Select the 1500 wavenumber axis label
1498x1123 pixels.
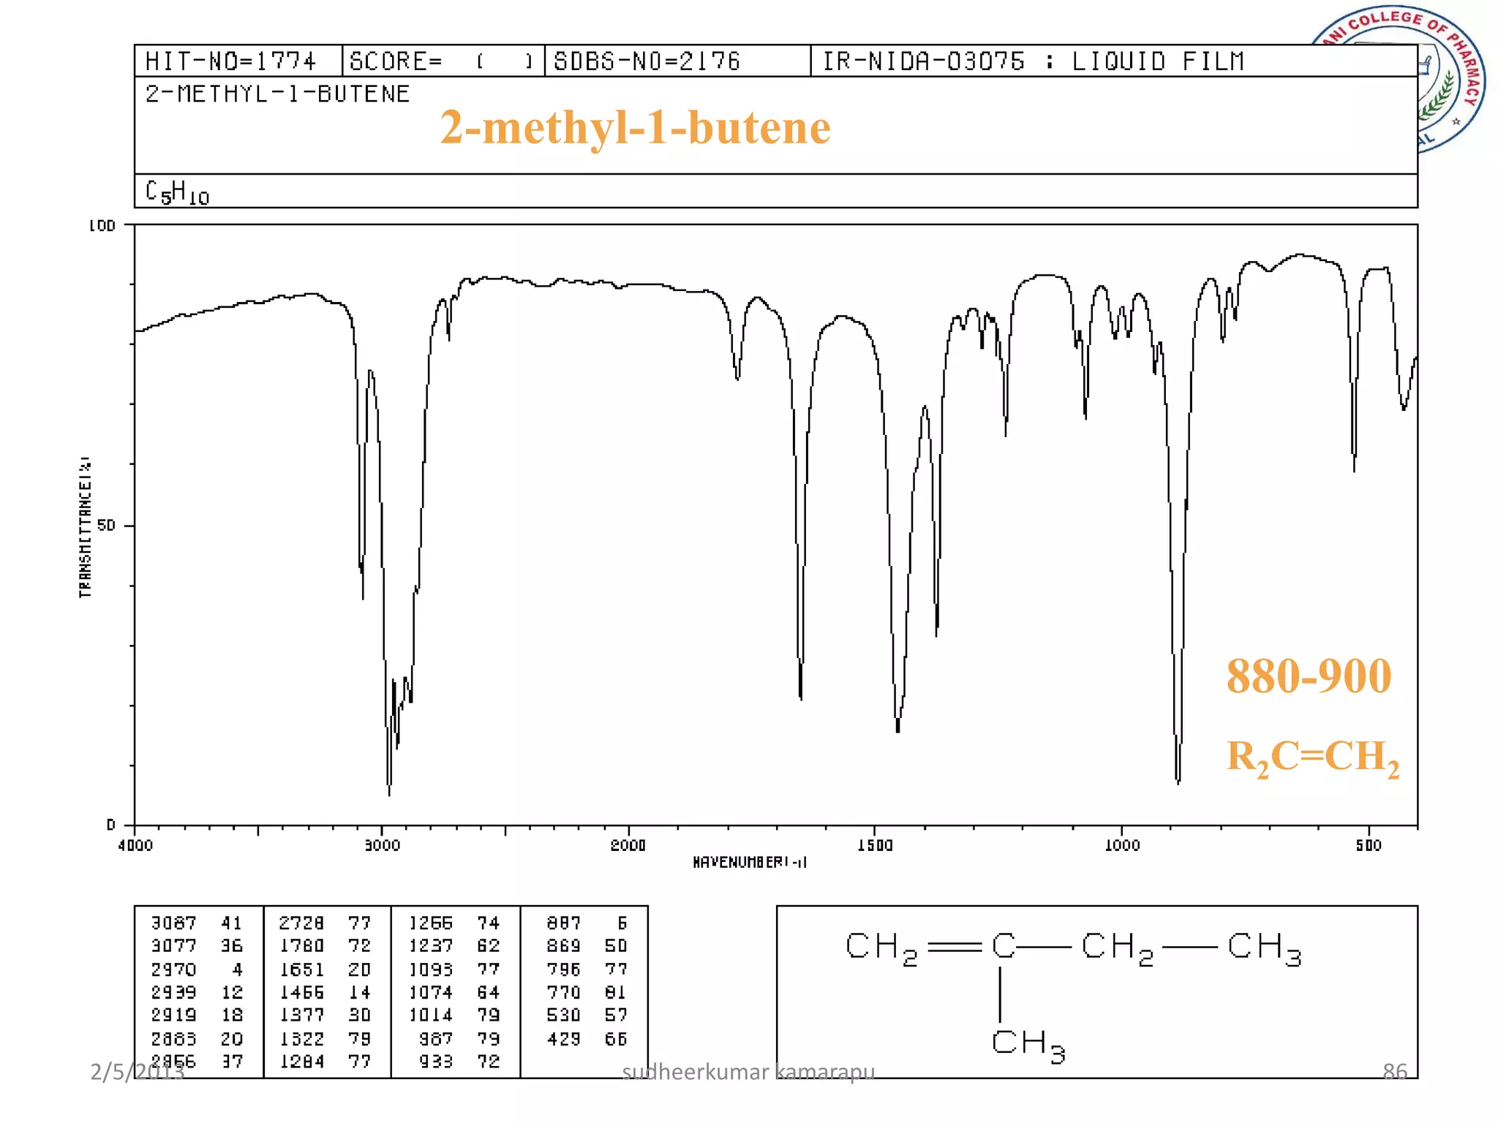click(x=876, y=846)
